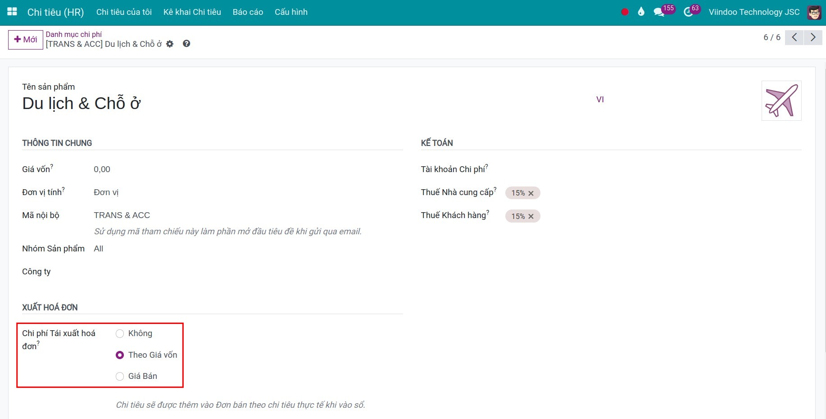The height and width of the screenshot is (419, 826).
Task: Go to Danh mục chi phí breadcrumb
Action: (74, 34)
